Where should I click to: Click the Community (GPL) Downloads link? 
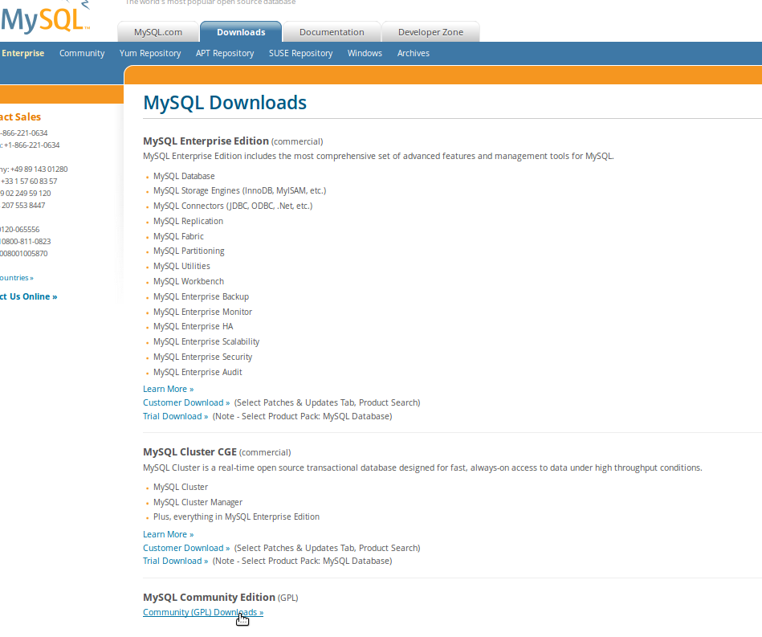pyautogui.click(x=202, y=612)
